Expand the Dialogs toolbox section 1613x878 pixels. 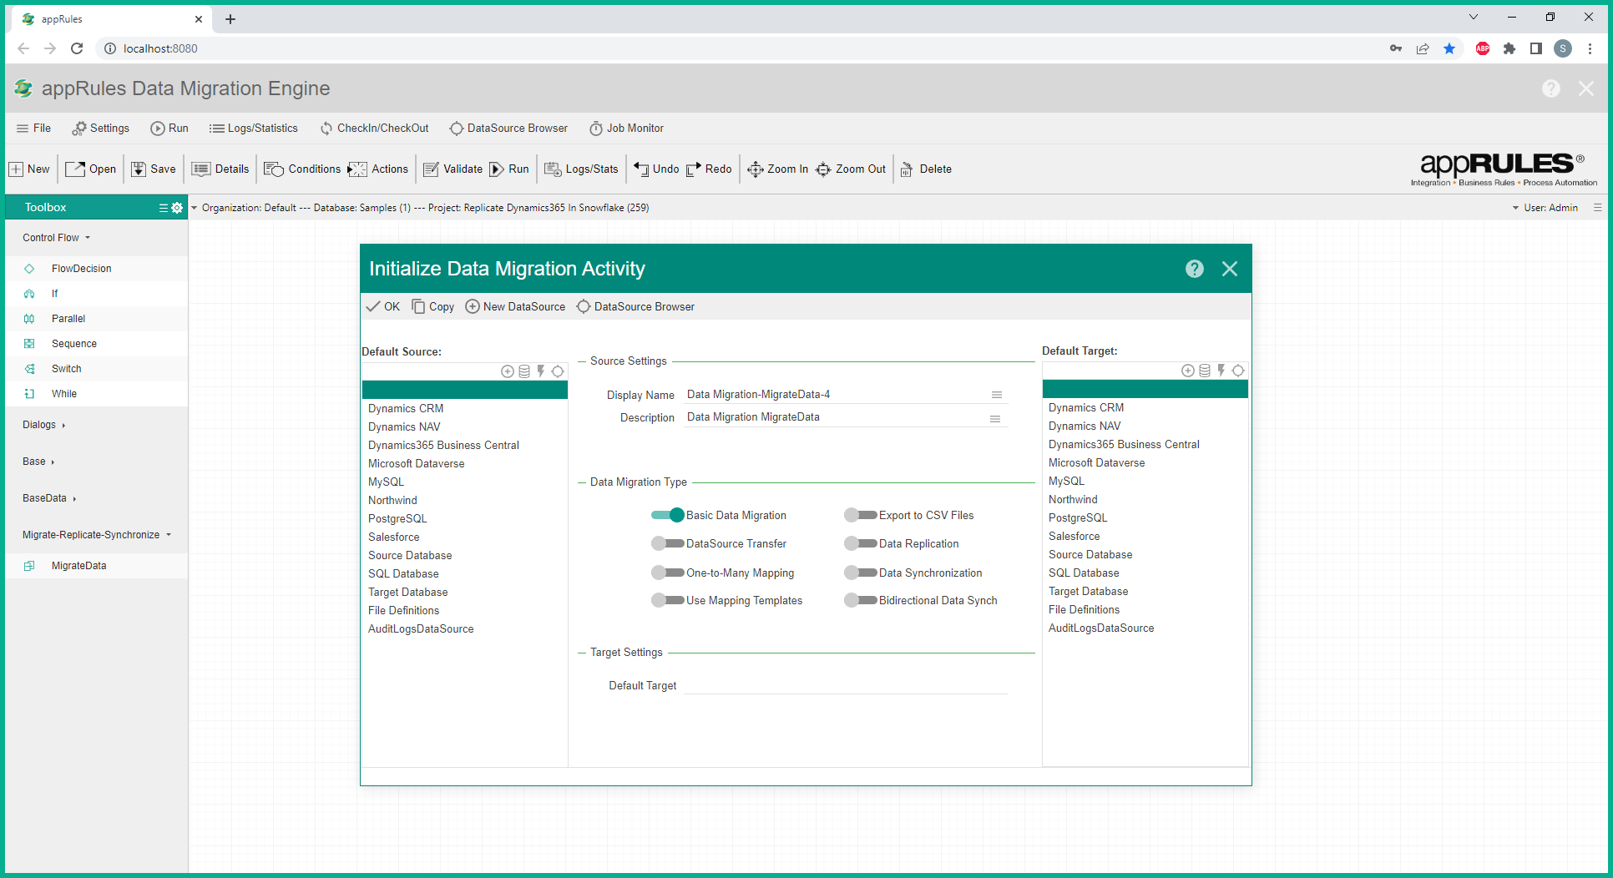click(43, 425)
